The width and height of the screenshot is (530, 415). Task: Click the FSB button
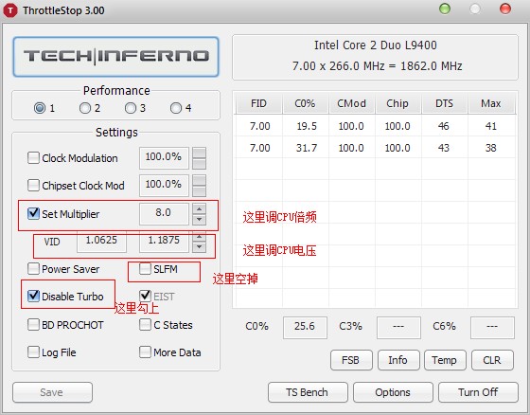[x=351, y=360]
